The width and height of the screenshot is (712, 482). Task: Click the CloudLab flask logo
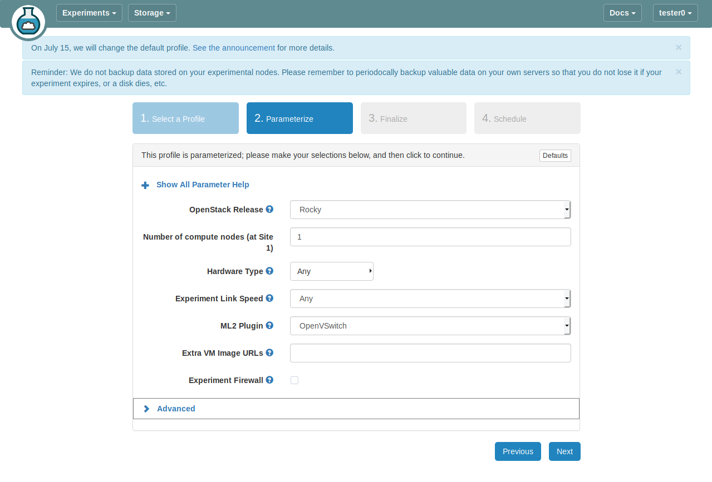[x=28, y=22]
